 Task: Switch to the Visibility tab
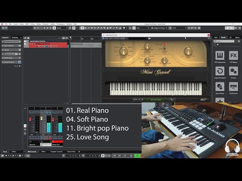(15, 38)
